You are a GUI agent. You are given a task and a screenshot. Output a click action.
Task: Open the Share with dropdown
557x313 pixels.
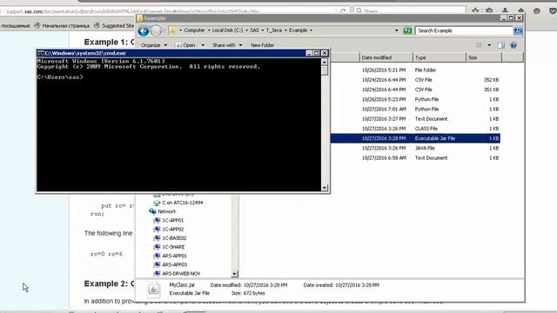227,45
